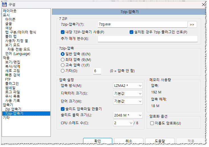Open 보기 모드 settings page
The height and width of the screenshot is (147, 209).
(13, 45)
